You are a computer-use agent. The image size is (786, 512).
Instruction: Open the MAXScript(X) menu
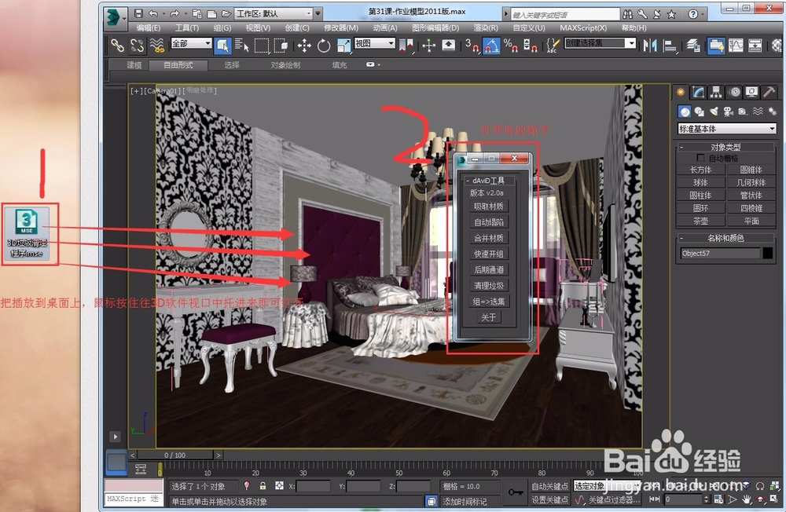(583, 28)
